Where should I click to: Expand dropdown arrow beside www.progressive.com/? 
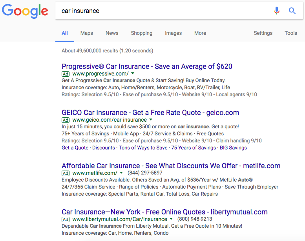point(133,74)
